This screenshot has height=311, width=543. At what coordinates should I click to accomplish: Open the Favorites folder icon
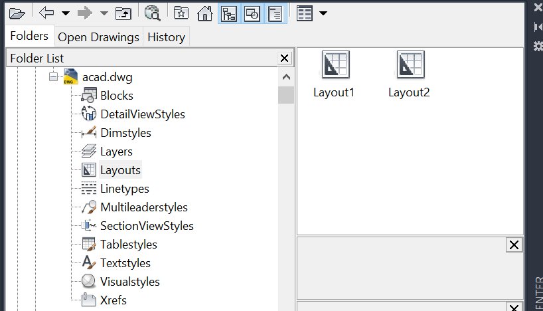[x=181, y=13]
